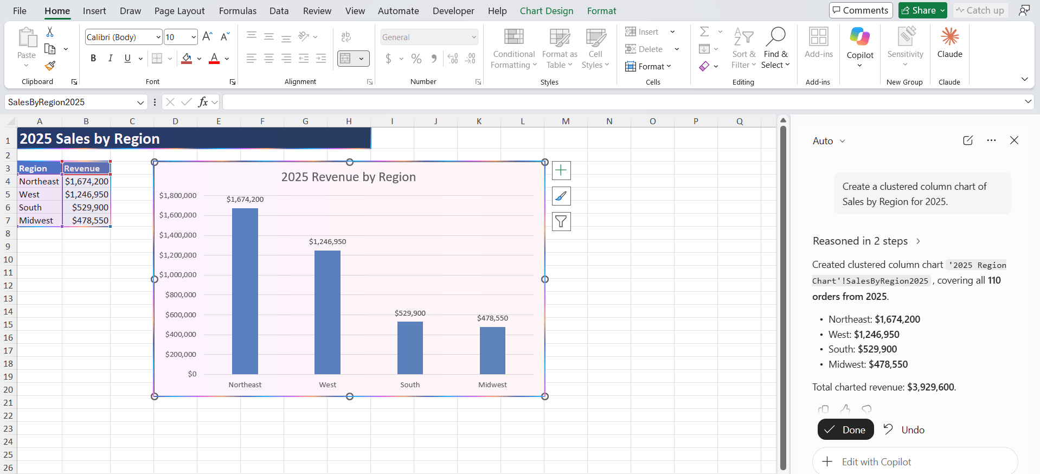Image resolution: width=1040 pixels, height=474 pixels.
Task: Click the Merge & Center button
Action: tap(346, 59)
